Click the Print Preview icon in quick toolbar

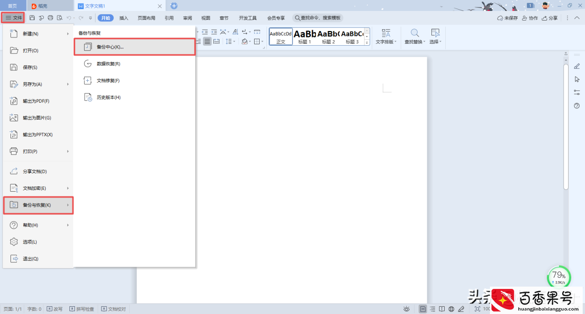[x=59, y=18]
